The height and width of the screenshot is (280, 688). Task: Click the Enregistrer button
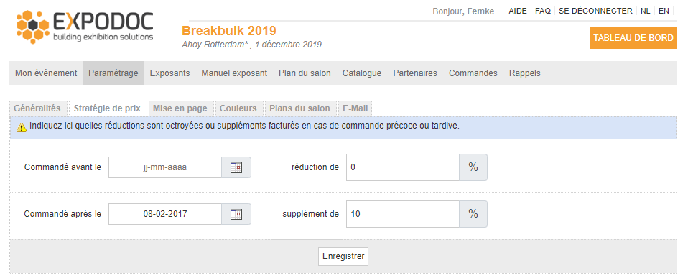343,256
